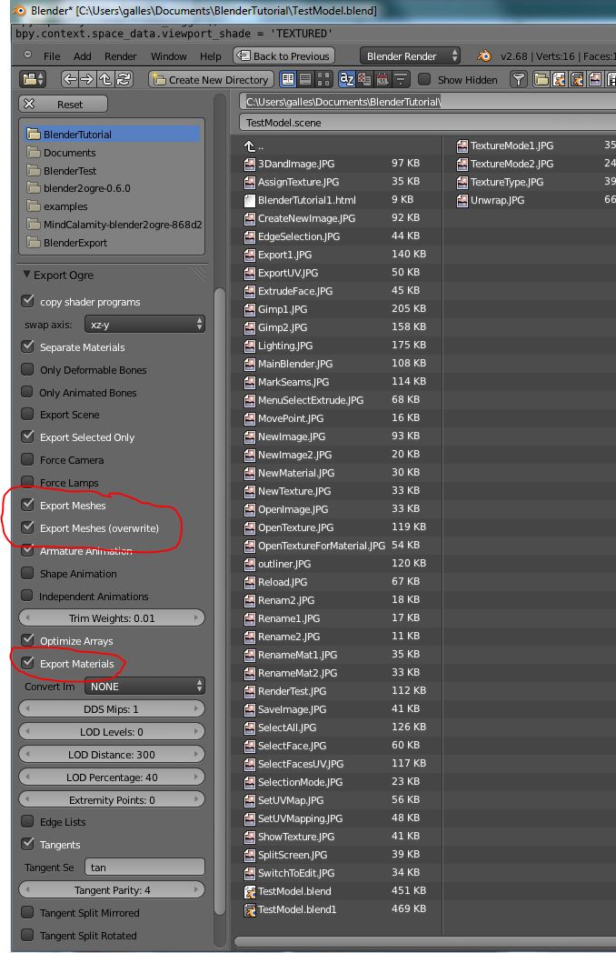Click the parent directory '..' entry
Screen dimensions: 616x953
coord(253,145)
